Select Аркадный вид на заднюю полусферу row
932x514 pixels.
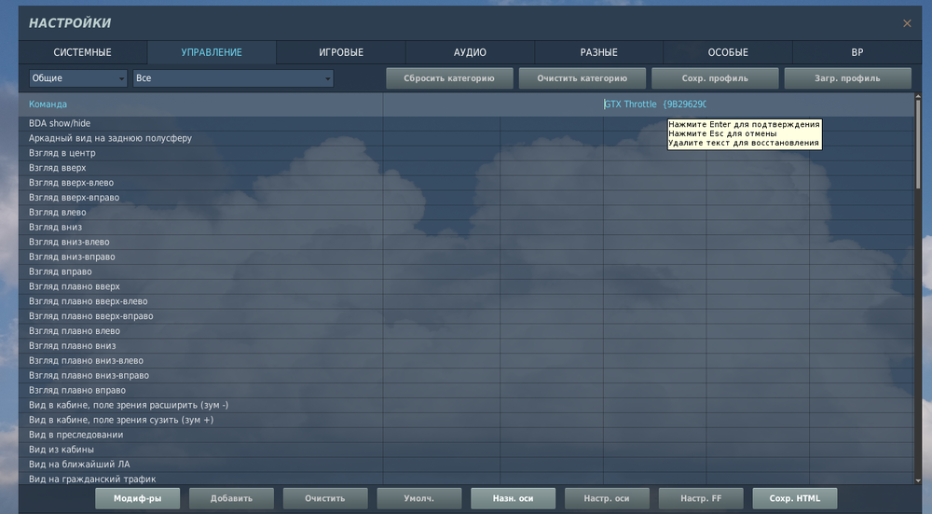coord(466,138)
